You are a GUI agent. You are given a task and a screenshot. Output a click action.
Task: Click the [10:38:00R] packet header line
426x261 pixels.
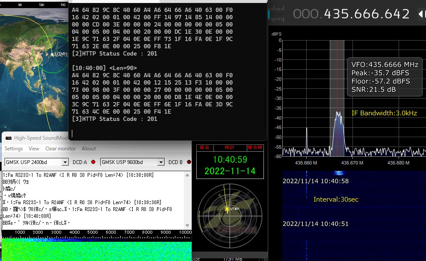[x=78, y=175]
